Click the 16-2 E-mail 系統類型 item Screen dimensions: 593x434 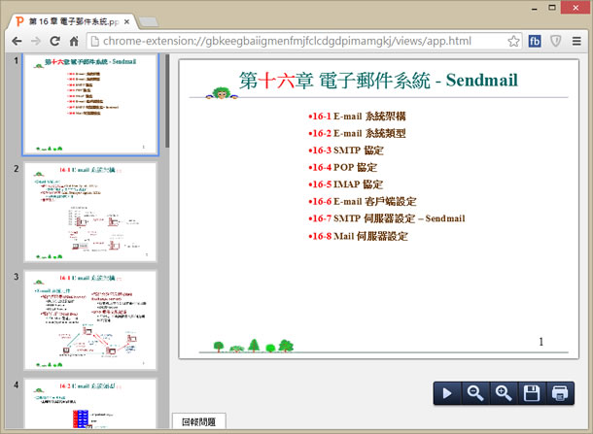pyautogui.click(x=357, y=133)
